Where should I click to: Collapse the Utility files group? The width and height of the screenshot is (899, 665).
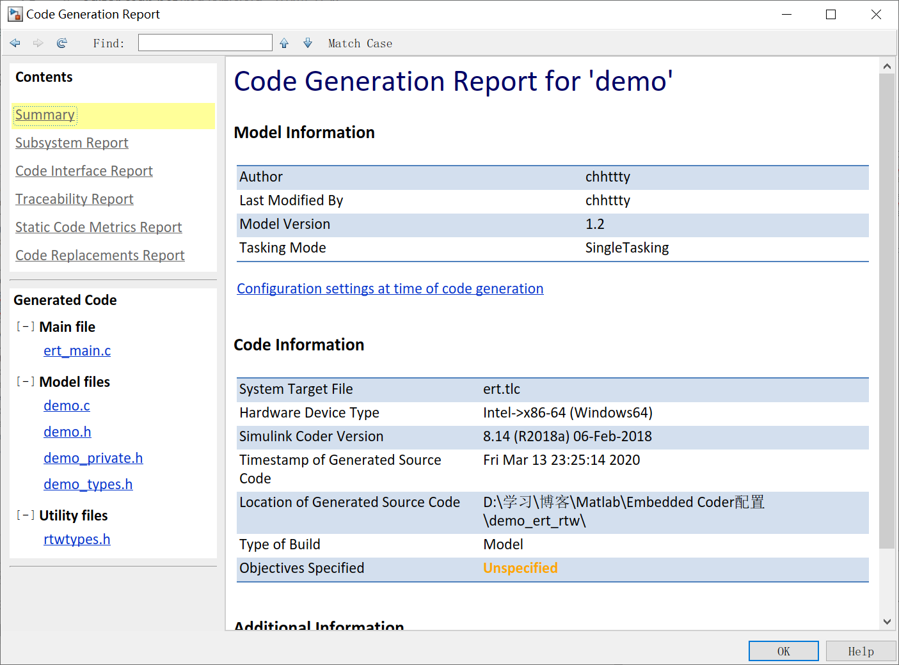coord(26,515)
